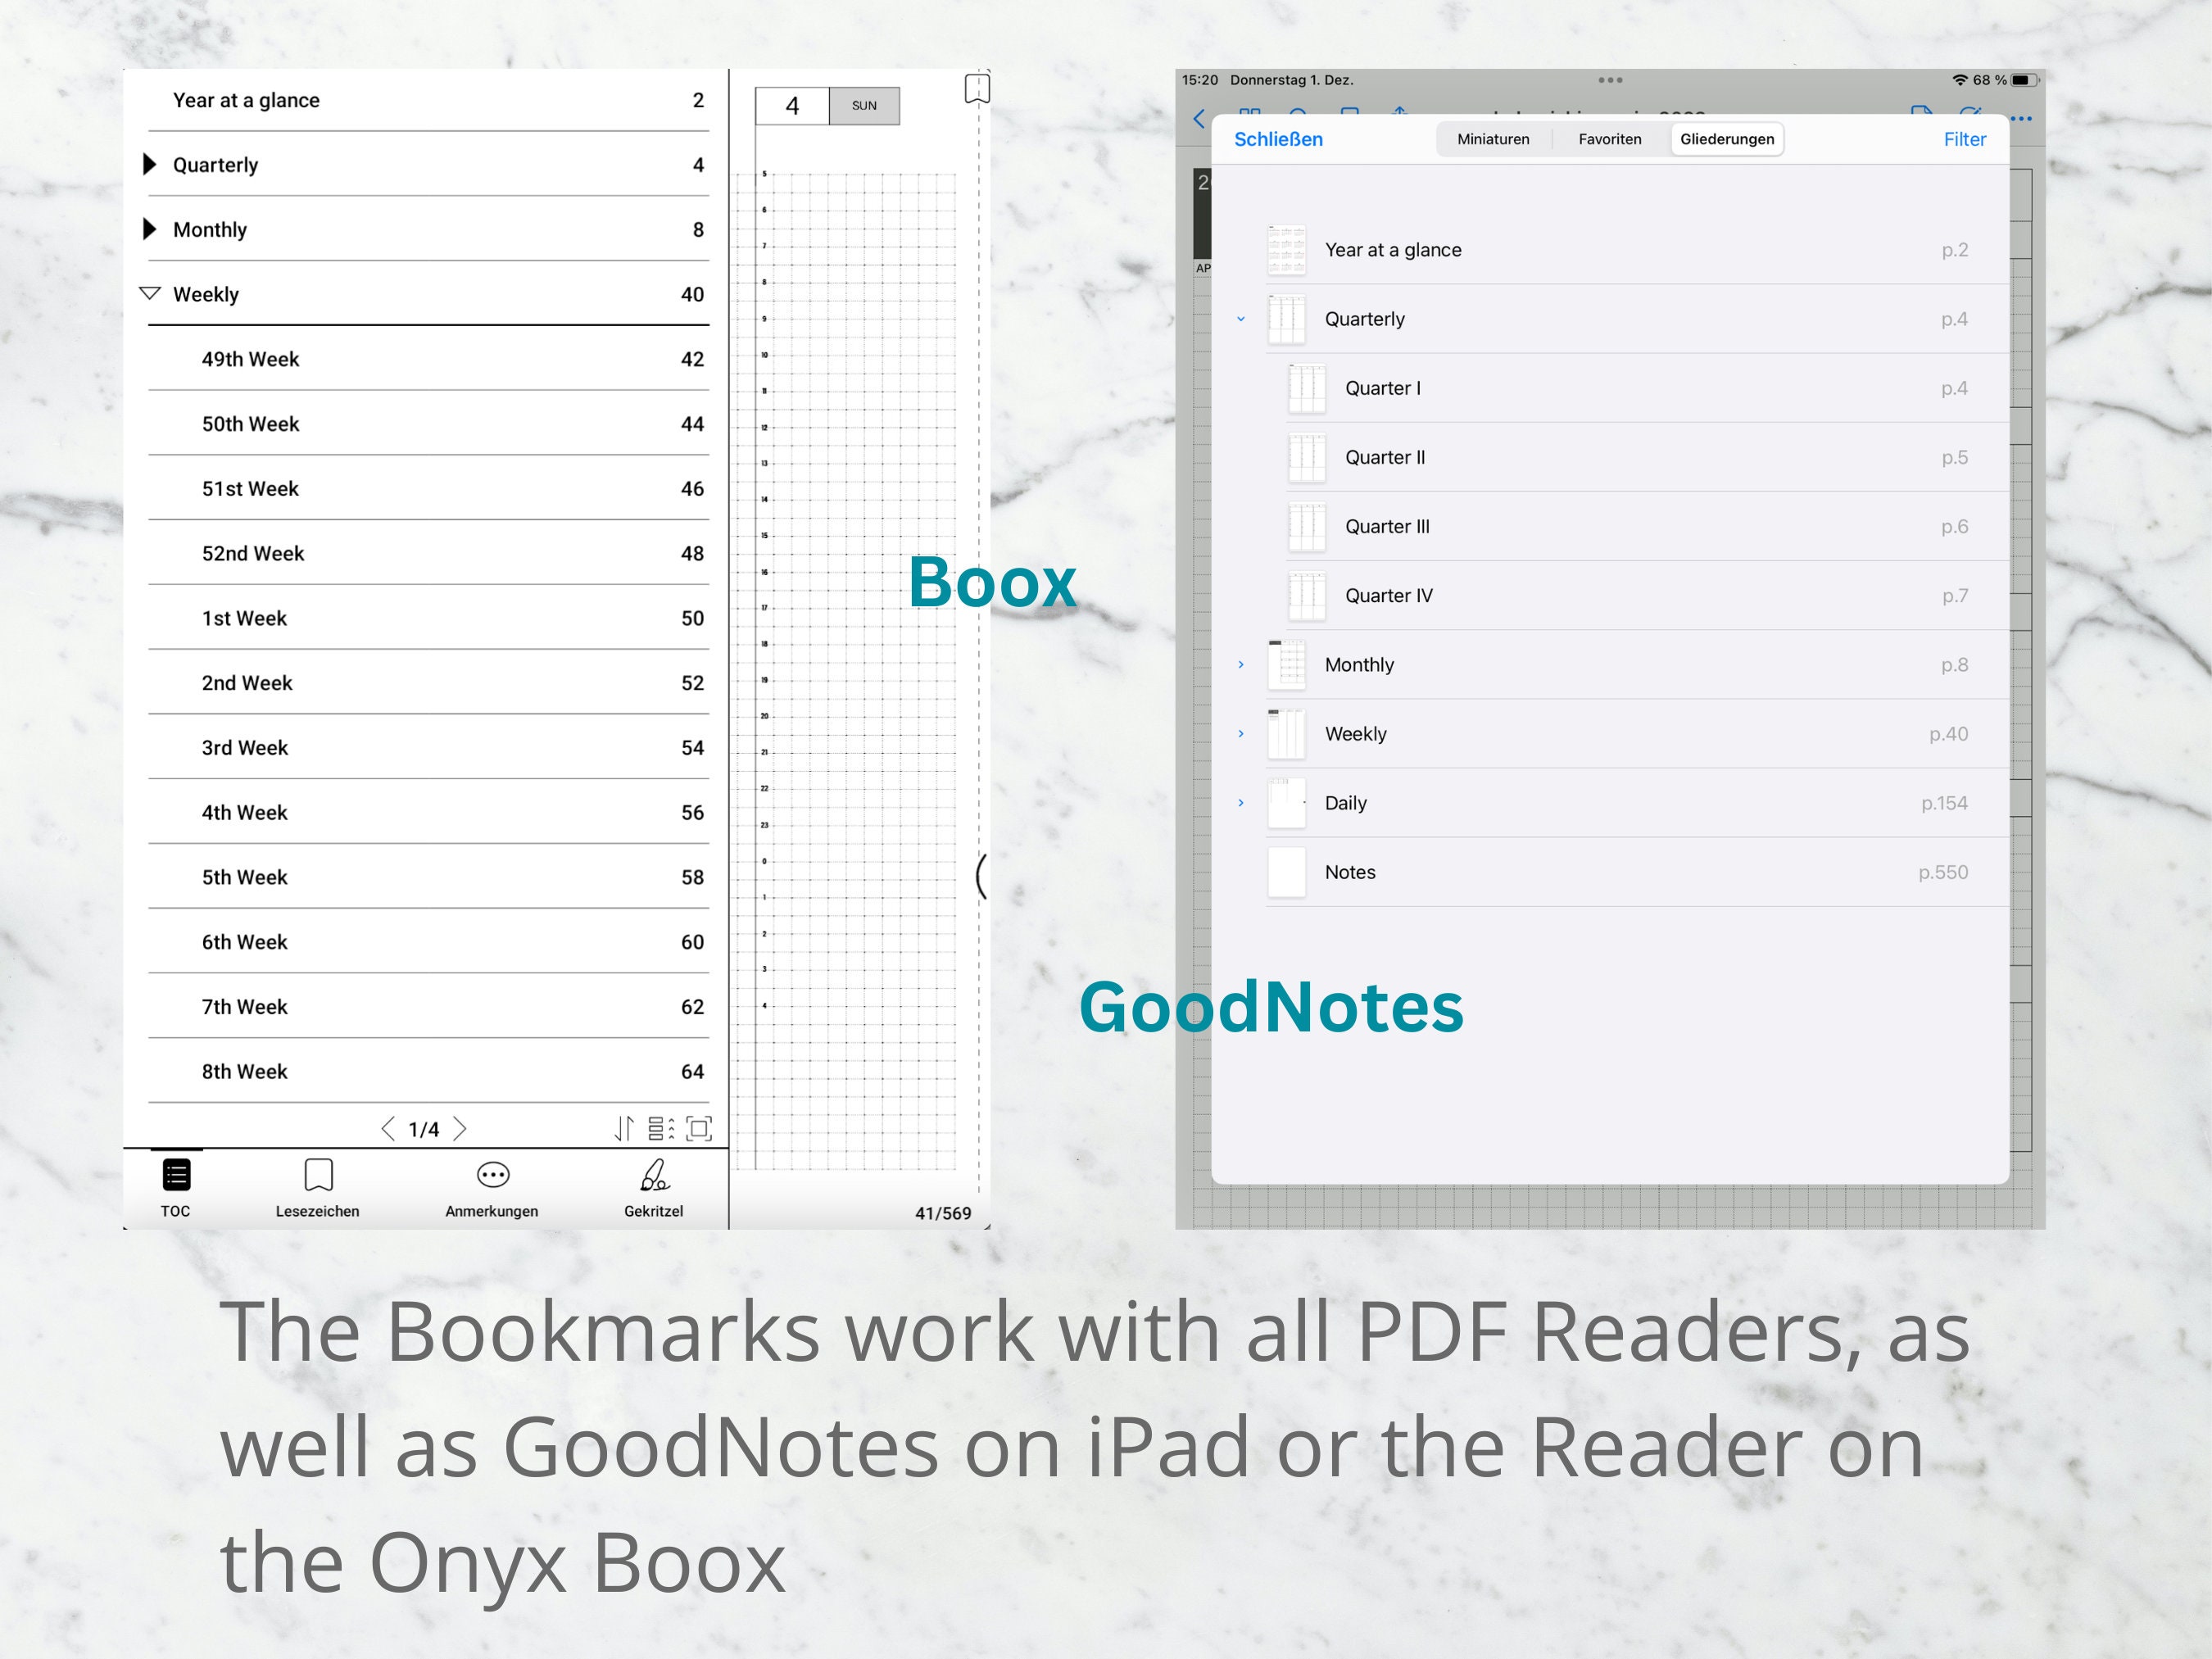
Task: Open the Quarter III page thumbnail
Action: tap(1307, 526)
